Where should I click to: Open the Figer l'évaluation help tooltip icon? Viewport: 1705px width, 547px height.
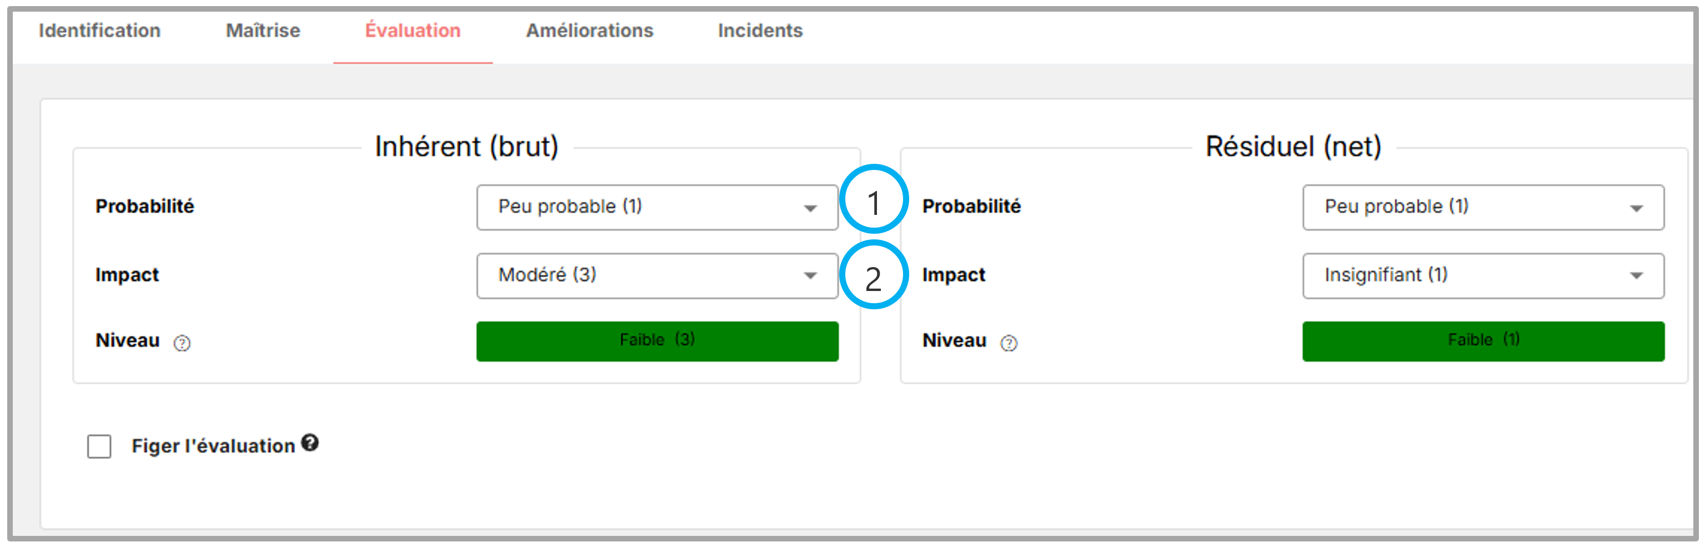tap(310, 443)
